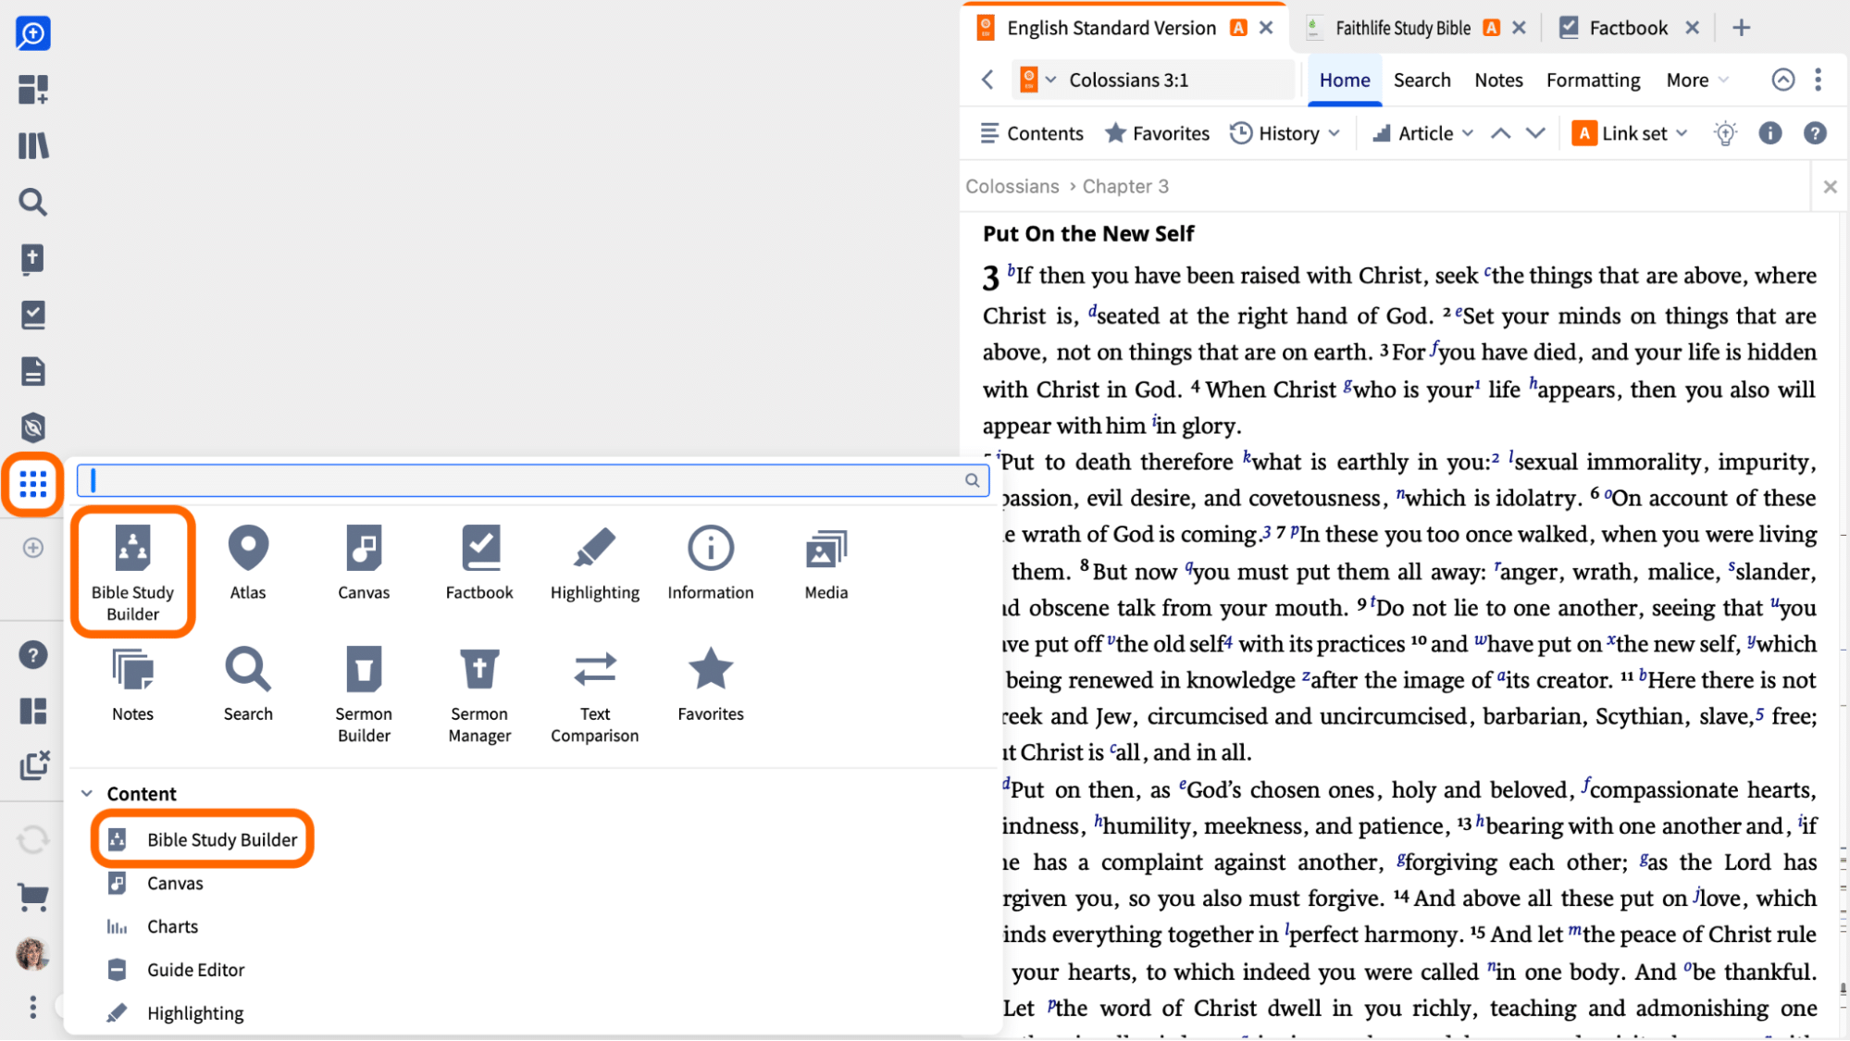This screenshot has width=1850, height=1041.
Task: Open the Highlighting tool tile
Action: [595, 563]
